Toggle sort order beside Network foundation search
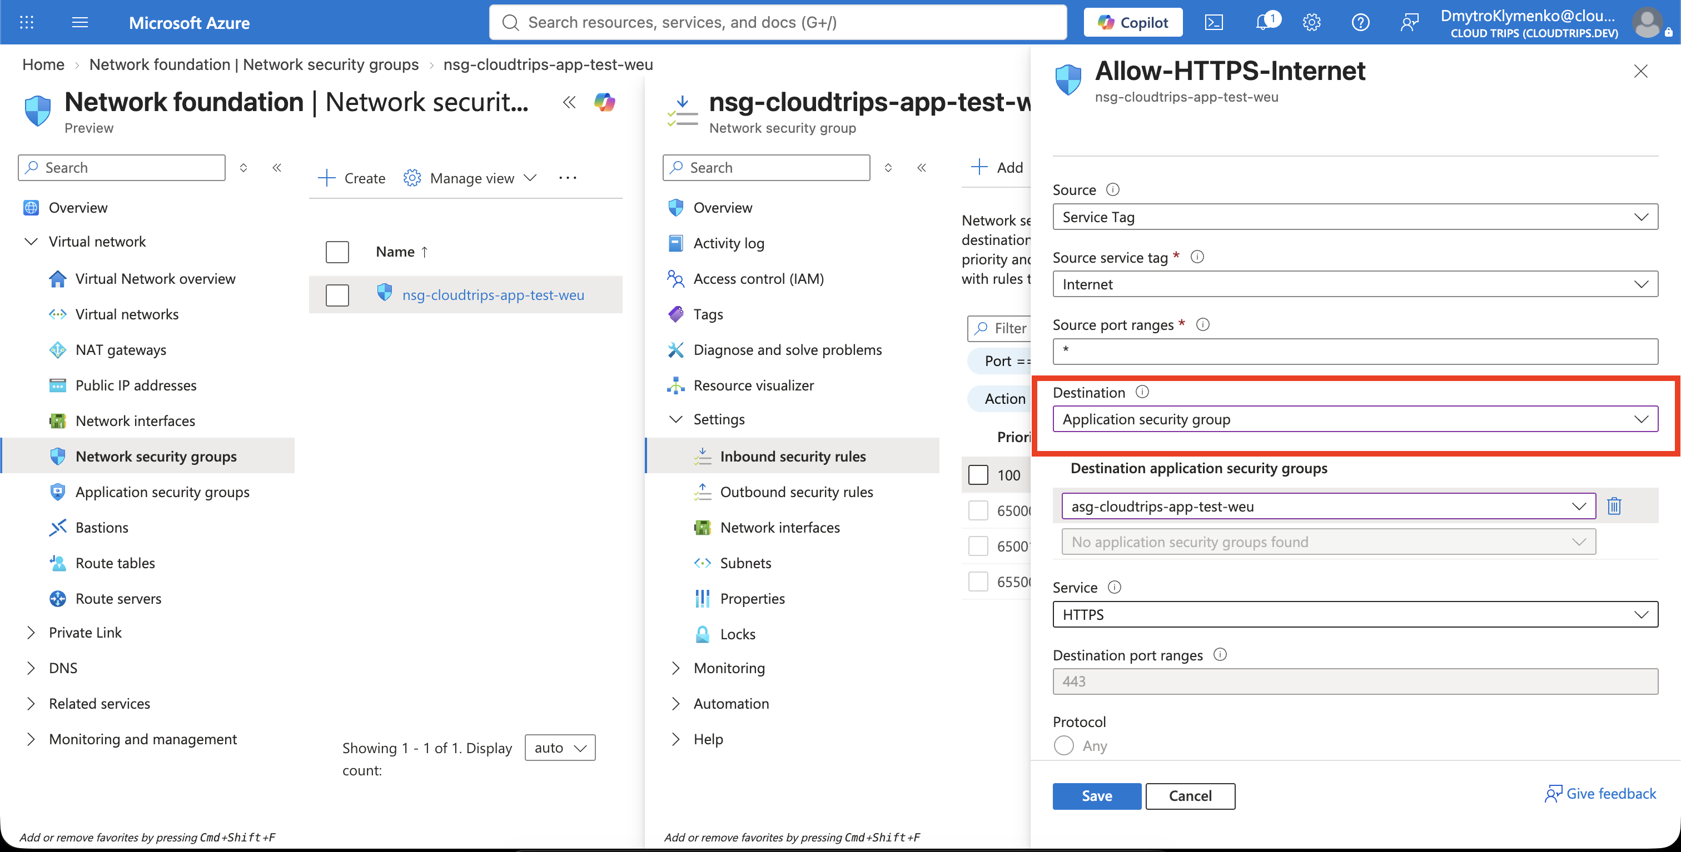 click(x=243, y=168)
